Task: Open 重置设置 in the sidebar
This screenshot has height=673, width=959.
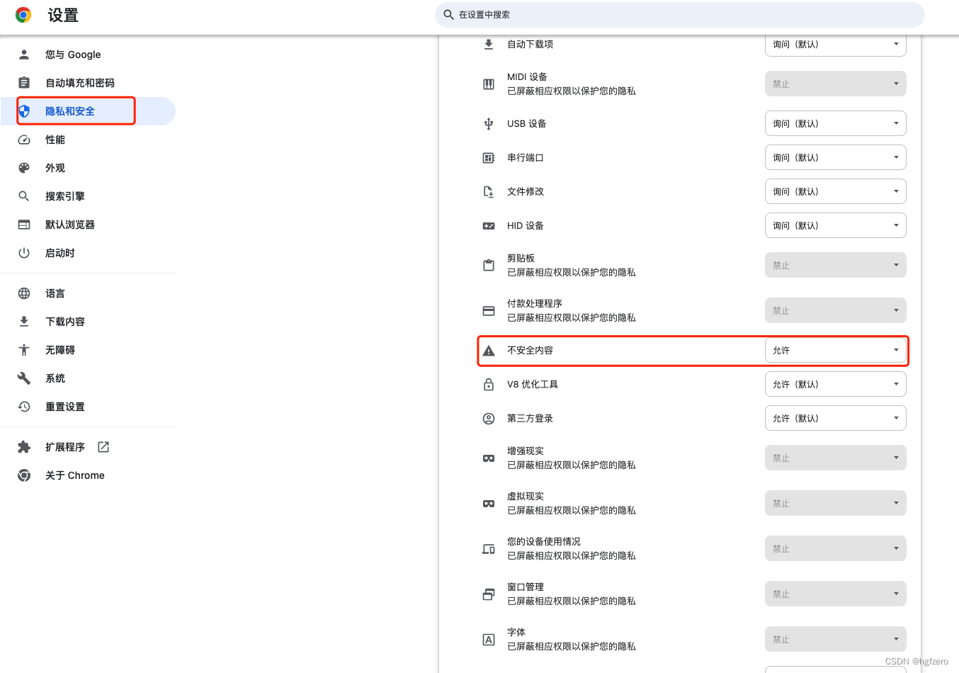Action: point(65,407)
